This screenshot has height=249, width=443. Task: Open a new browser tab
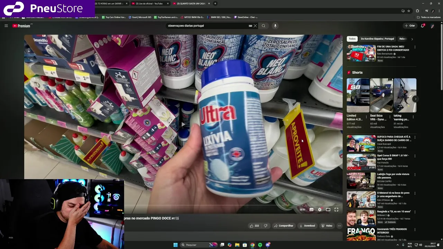pyautogui.click(x=215, y=3)
